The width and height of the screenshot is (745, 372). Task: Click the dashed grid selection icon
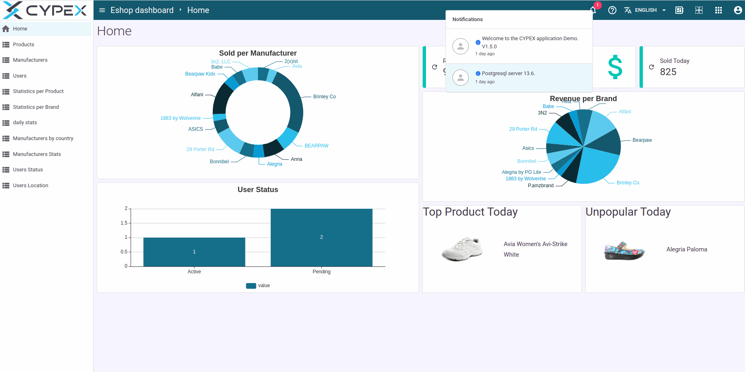699,10
